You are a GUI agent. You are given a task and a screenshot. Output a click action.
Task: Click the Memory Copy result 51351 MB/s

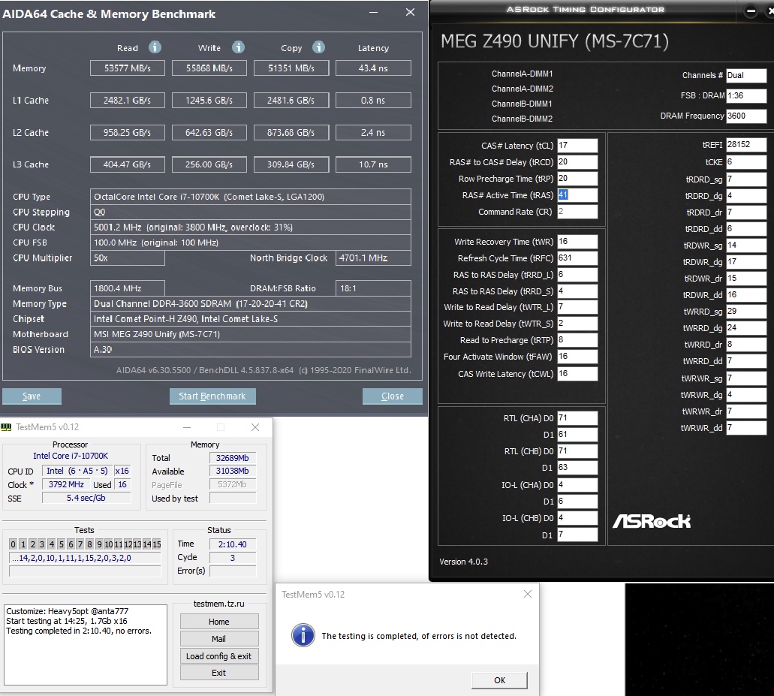click(x=291, y=68)
